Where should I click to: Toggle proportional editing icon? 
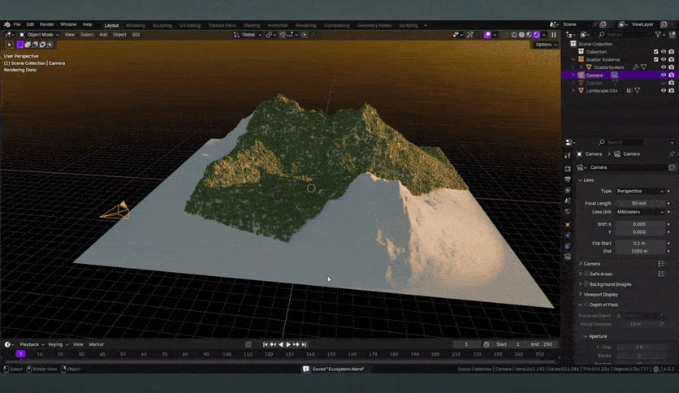coord(305,35)
